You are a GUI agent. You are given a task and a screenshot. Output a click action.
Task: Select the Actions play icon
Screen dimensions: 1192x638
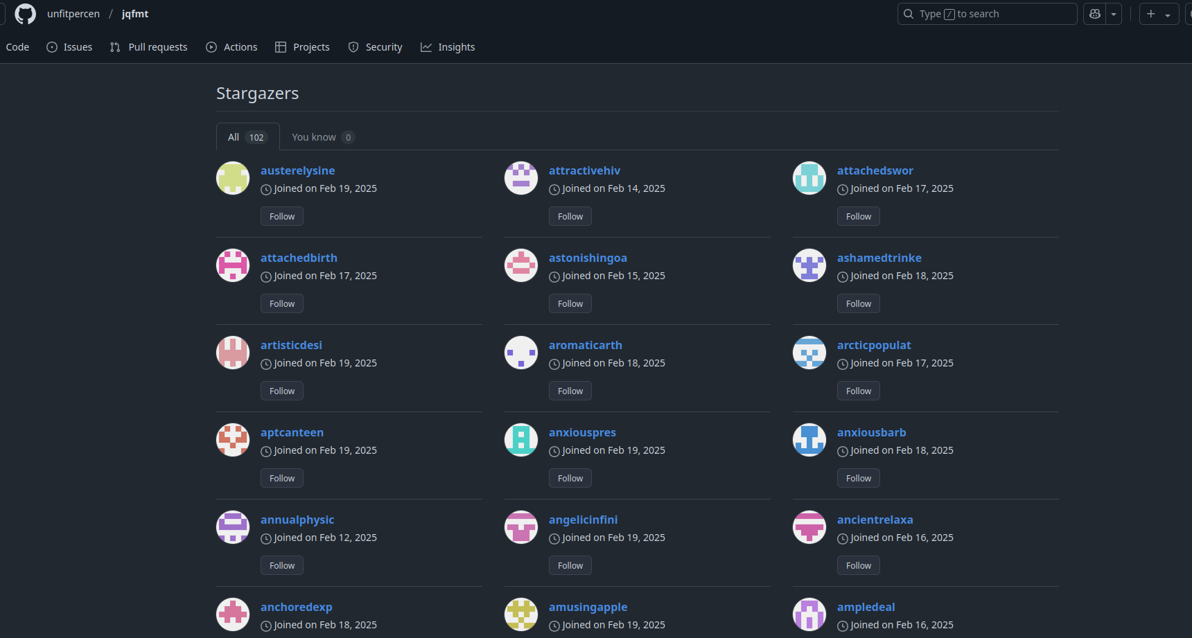(211, 46)
